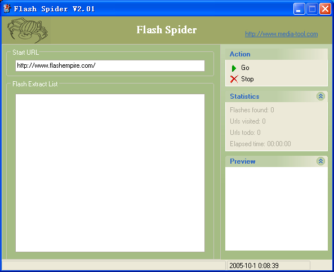Click the red X Stop icon
The image size is (334, 272).
point(234,79)
